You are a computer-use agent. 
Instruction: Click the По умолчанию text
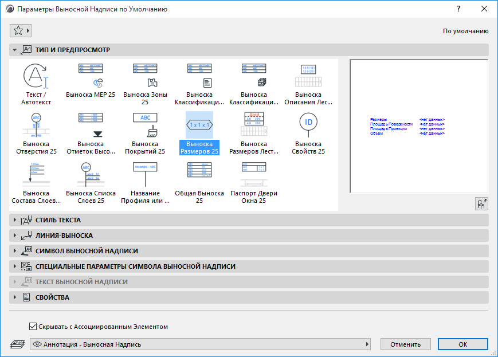pyautogui.click(x=465, y=31)
